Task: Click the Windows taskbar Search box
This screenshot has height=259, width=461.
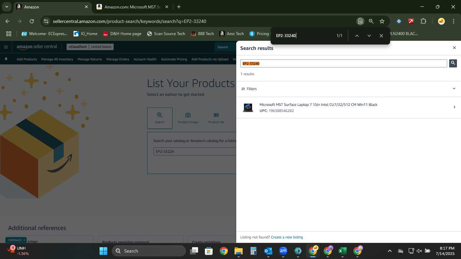Action: click(x=149, y=251)
